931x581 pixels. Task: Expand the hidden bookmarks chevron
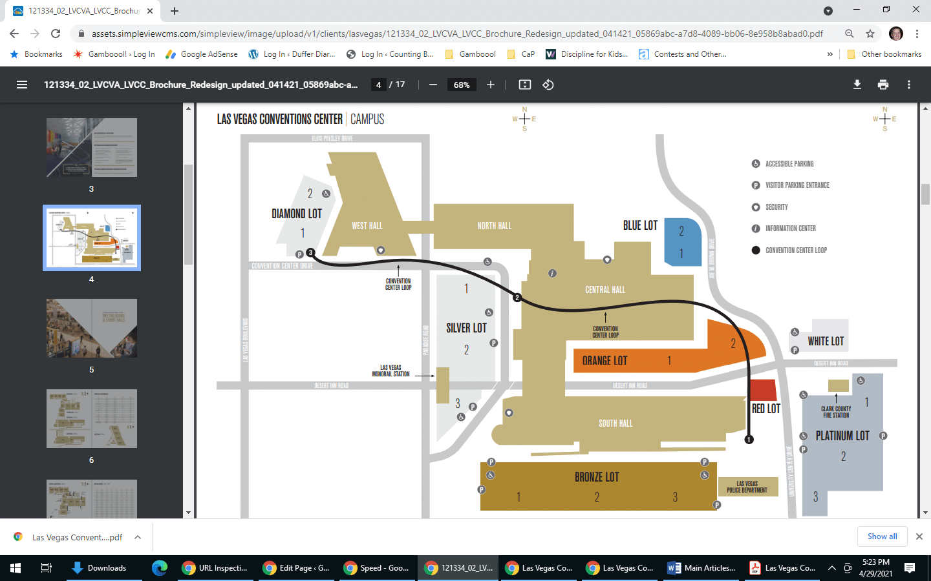click(x=829, y=54)
